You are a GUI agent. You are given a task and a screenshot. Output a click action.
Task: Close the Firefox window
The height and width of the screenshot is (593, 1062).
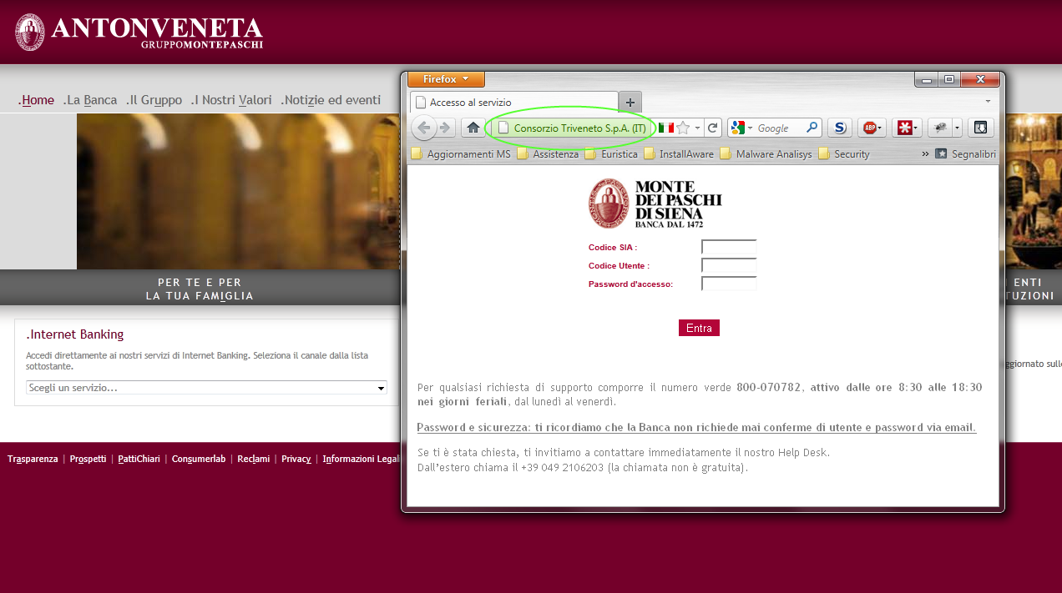[x=980, y=79]
